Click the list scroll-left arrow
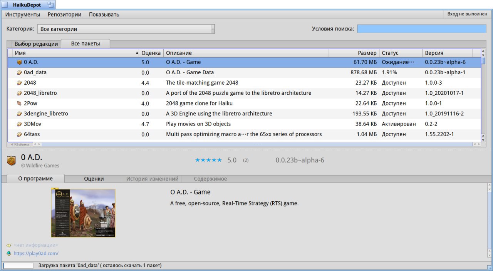 coord(35,144)
